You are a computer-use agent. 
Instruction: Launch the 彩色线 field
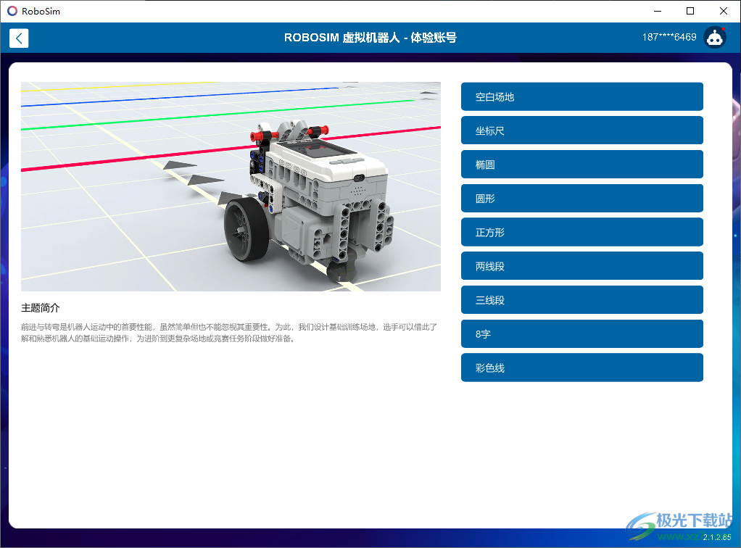(x=581, y=368)
